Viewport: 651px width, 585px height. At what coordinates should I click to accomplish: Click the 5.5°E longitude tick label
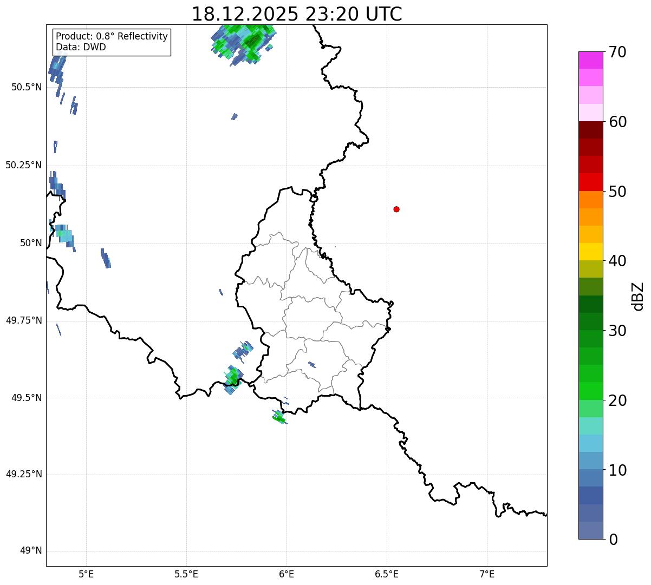coord(186,574)
